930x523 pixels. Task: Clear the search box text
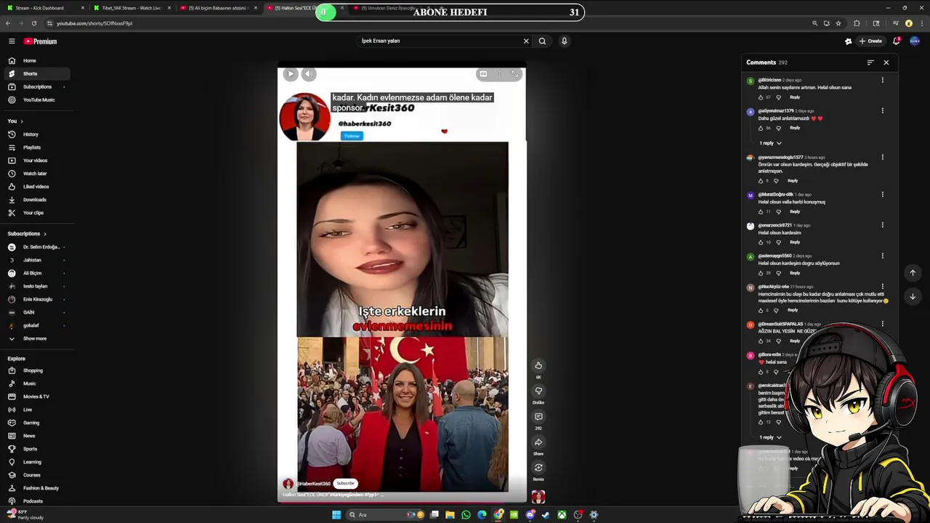click(526, 41)
